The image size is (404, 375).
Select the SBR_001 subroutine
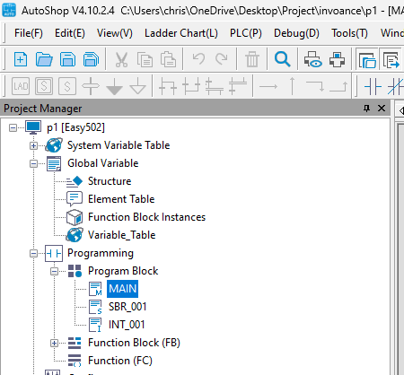click(x=127, y=307)
